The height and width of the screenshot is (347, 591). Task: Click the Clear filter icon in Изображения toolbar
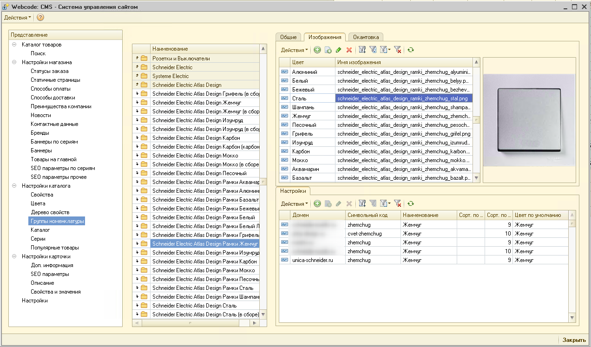[397, 50]
